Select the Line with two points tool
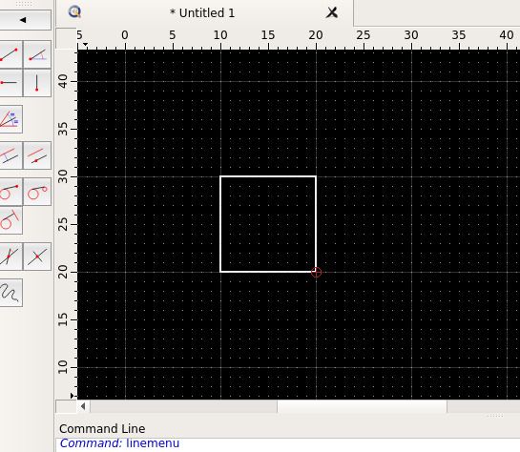This screenshot has width=520, height=452. coord(10,54)
